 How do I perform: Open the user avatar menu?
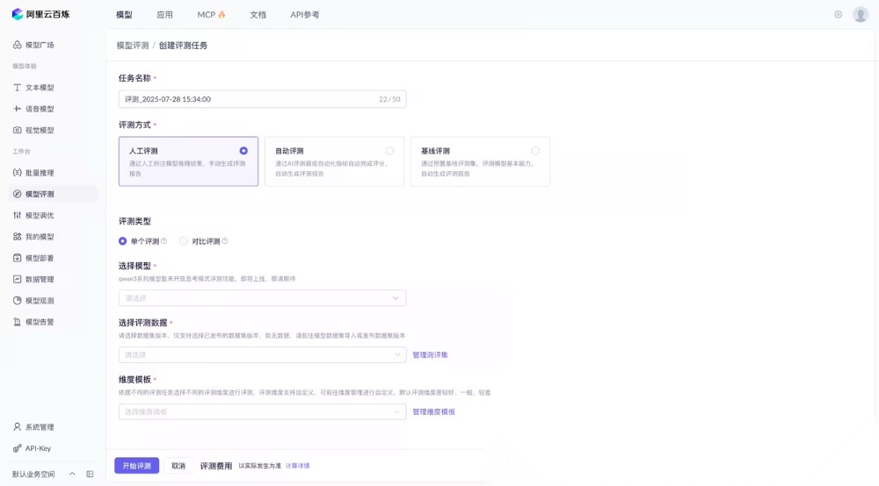(x=861, y=15)
